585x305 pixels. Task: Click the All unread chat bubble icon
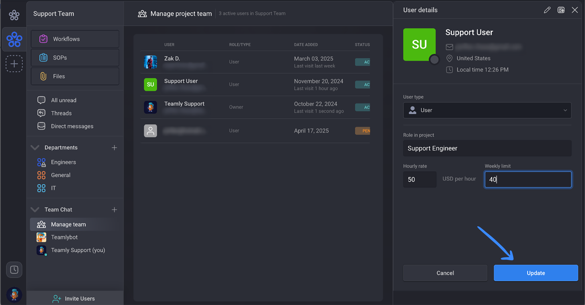[41, 100]
